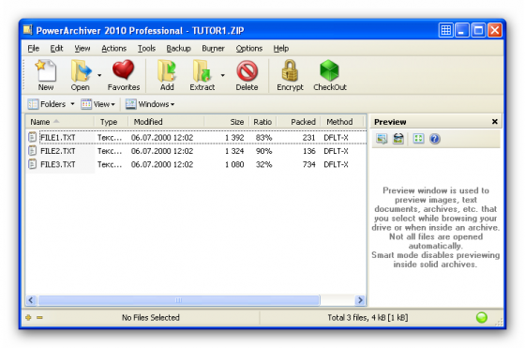This screenshot has height=348, width=525.
Task: Click the horizontal scrollbar in file list
Action: point(179,300)
